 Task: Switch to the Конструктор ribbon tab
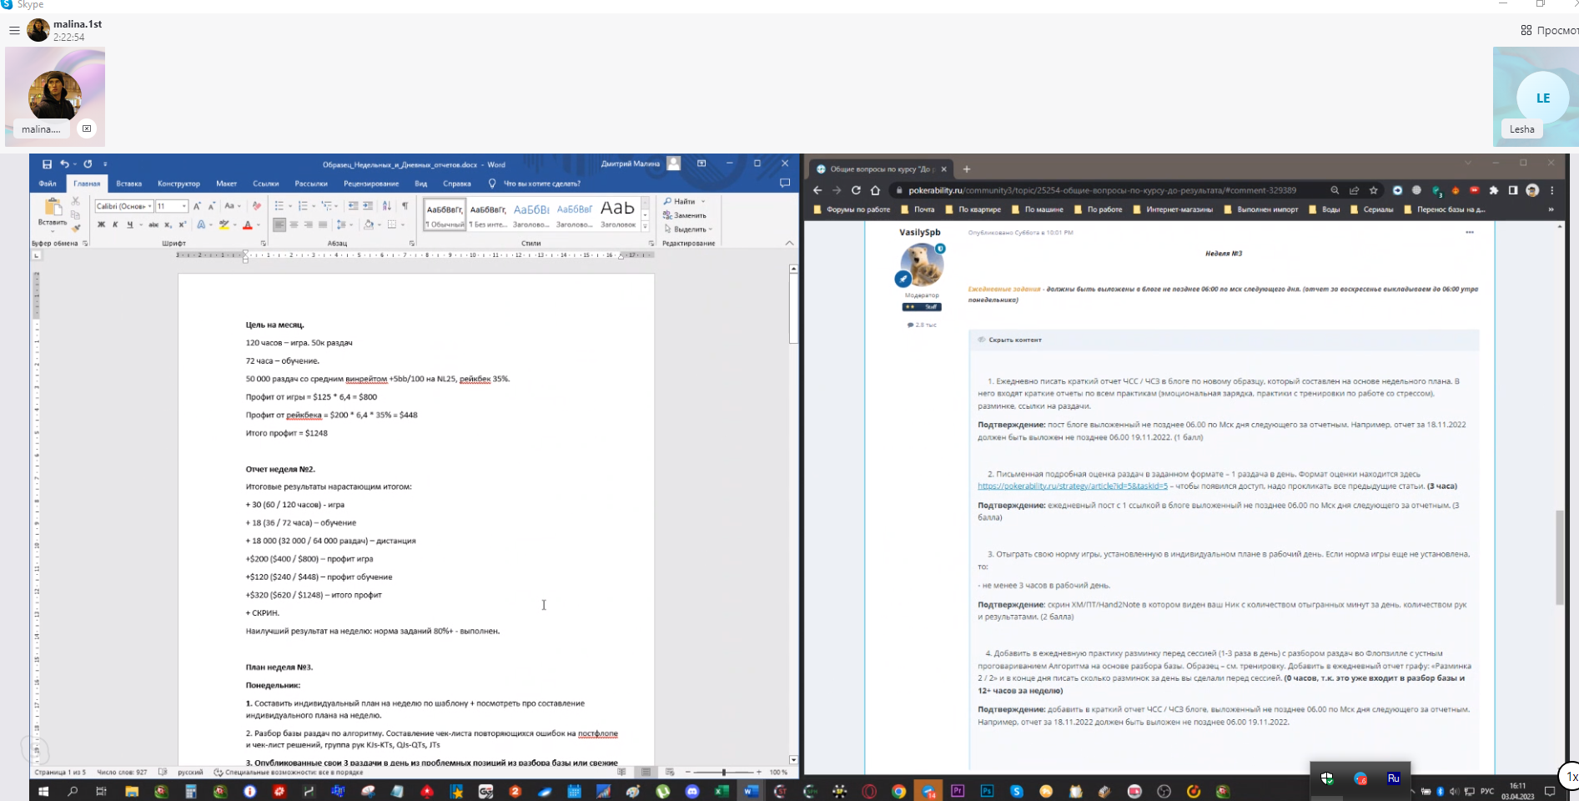179,184
